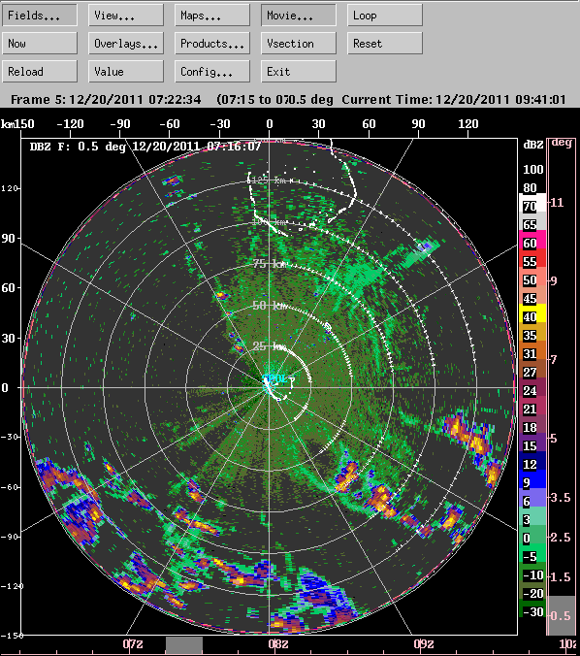Click the -90 tick on top km axis
580x656 pixels.
point(119,124)
